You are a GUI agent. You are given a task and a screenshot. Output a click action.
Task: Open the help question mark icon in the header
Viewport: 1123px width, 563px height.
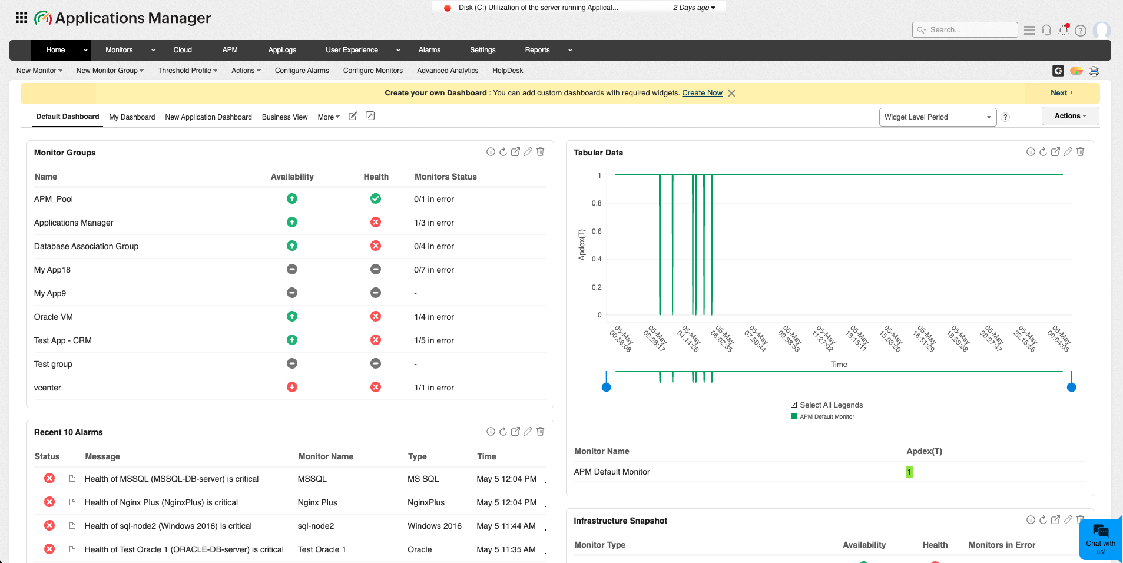1081,31
